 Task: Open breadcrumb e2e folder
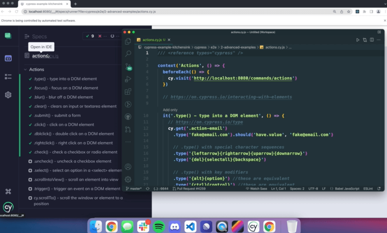(x=213, y=47)
